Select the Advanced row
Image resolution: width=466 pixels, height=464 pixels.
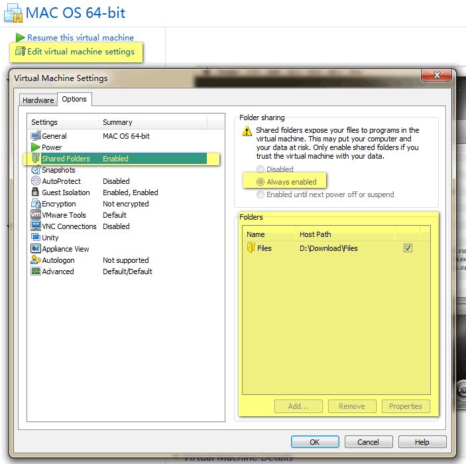click(x=119, y=271)
